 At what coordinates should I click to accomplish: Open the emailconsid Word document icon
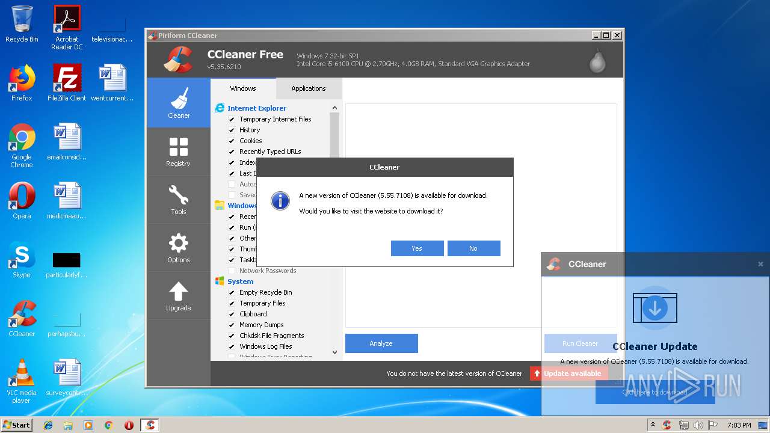[67, 142]
